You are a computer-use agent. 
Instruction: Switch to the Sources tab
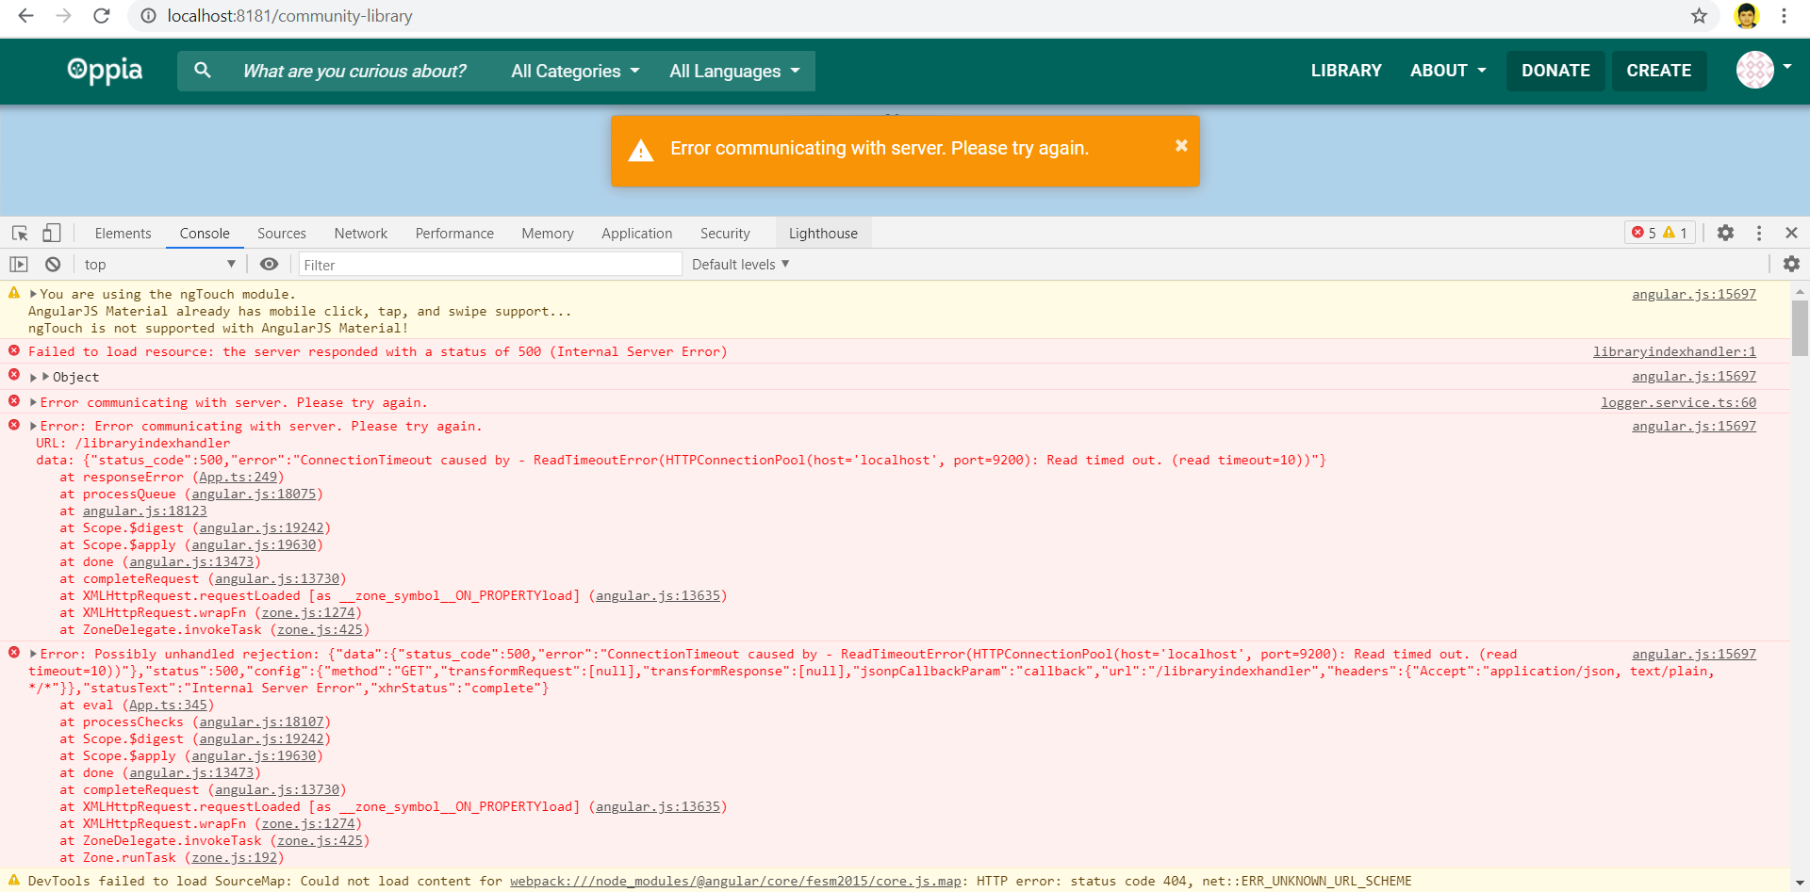pos(281,234)
